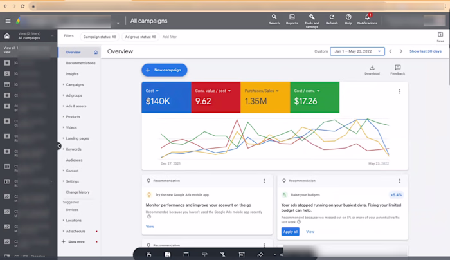Click View link on mobile app recommendation
Image resolution: width=450 pixels, height=260 pixels.
150,227
